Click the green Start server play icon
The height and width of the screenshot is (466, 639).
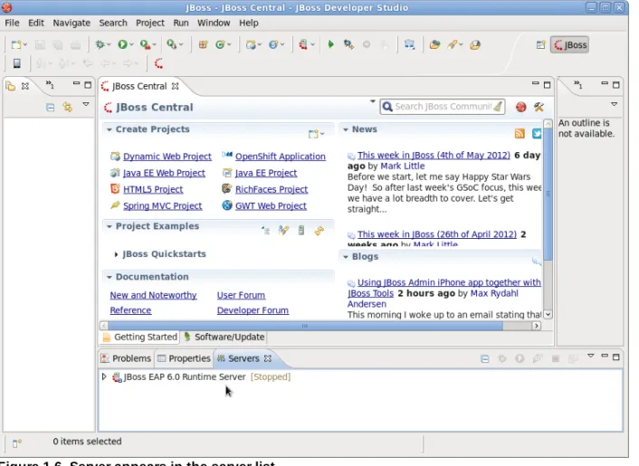coord(330,44)
